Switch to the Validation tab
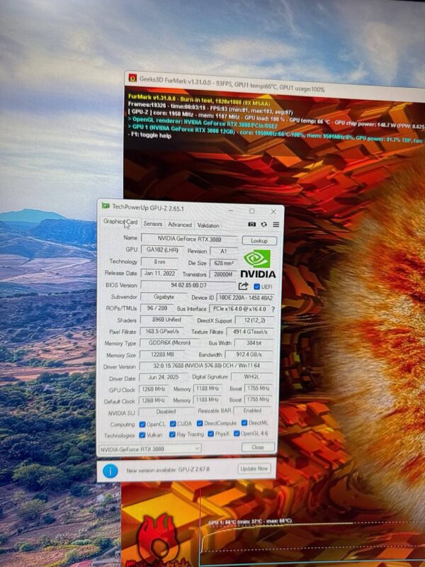The height and width of the screenshot is (567, 425). coord(208,225)
